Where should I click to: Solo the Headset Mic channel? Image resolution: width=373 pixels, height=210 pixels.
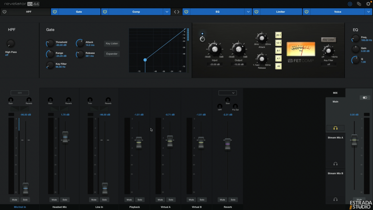(65, 200)
